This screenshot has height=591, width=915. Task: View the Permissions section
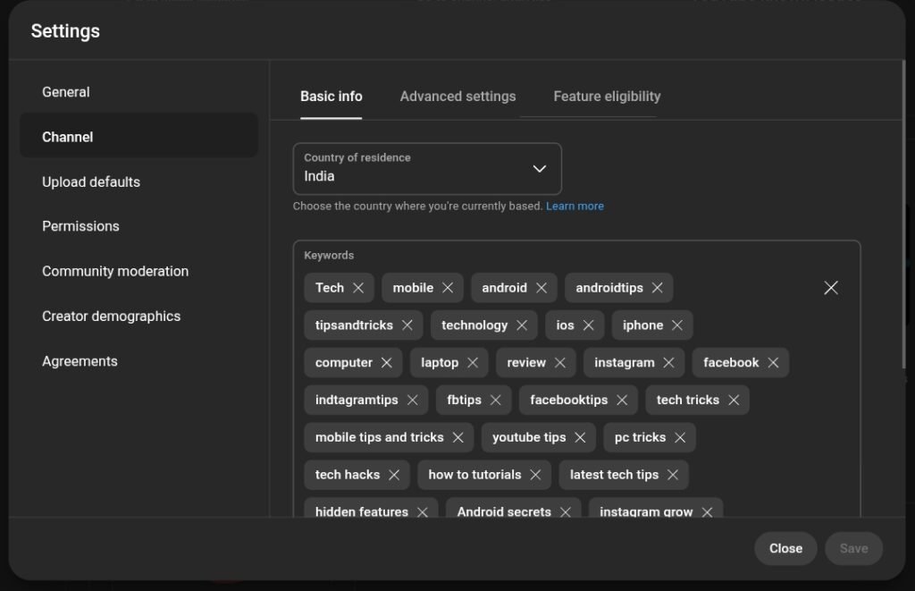[x=80, y=225]
